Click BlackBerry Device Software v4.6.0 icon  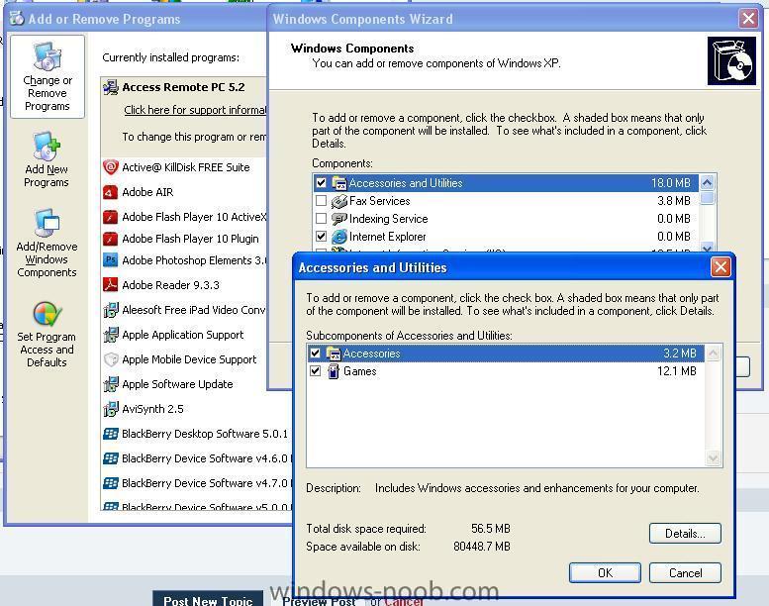point(111,458)
